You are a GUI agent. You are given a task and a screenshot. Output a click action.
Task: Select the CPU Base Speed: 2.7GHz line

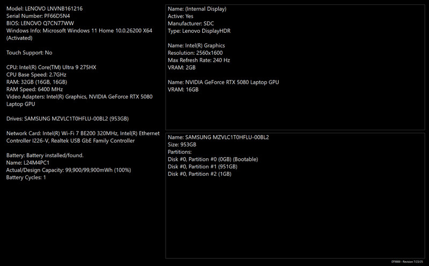click(36, 75)
